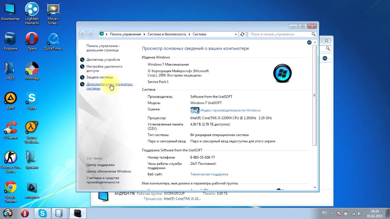Screen dimensions: 390x219
Task: Open the HELP desktop icon
Action: [x=10, y=71]
